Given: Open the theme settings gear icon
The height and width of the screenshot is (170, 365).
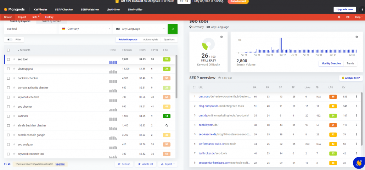Looking at the screenshot, I should pyautogui.click(x=339, y=17).
